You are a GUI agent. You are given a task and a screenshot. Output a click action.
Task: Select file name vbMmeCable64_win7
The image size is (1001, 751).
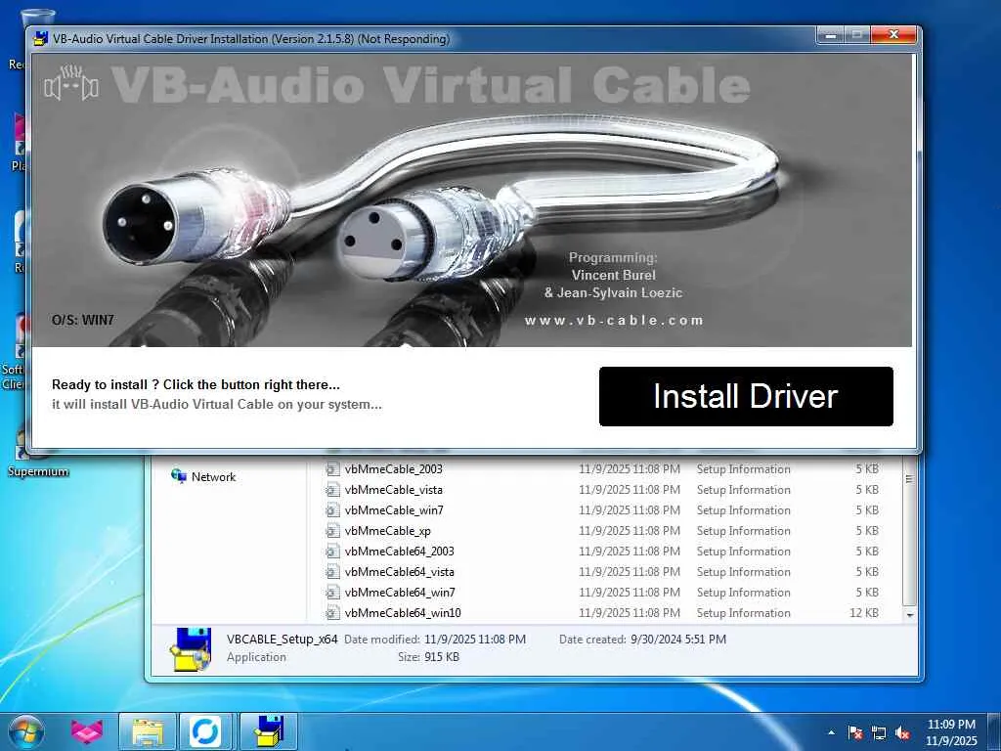pos(400,592)
